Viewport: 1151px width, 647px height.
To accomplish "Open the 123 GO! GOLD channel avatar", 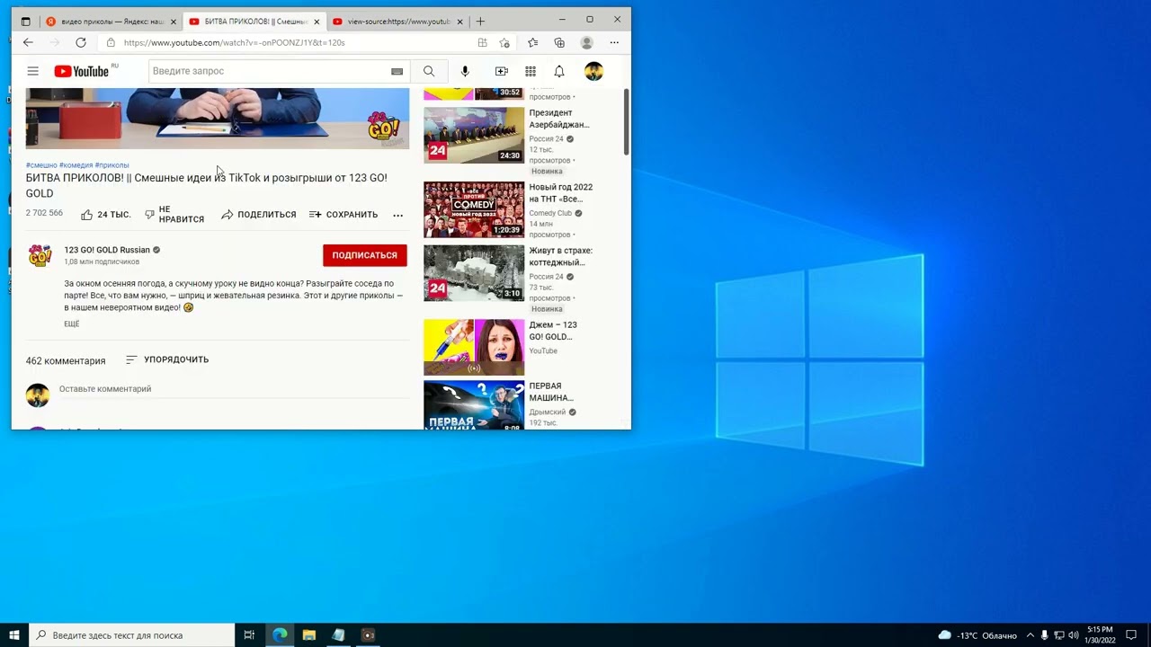I will (x=40, y=255).
